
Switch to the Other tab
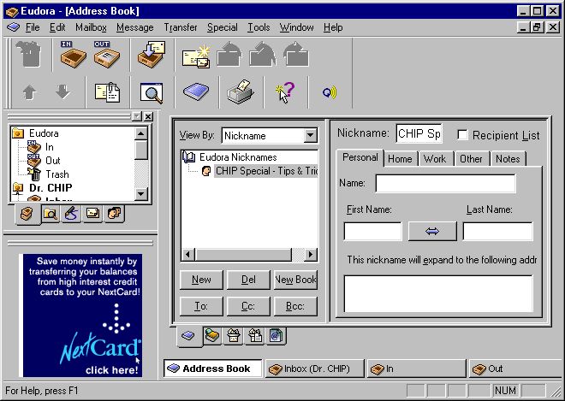click(471, 159)
